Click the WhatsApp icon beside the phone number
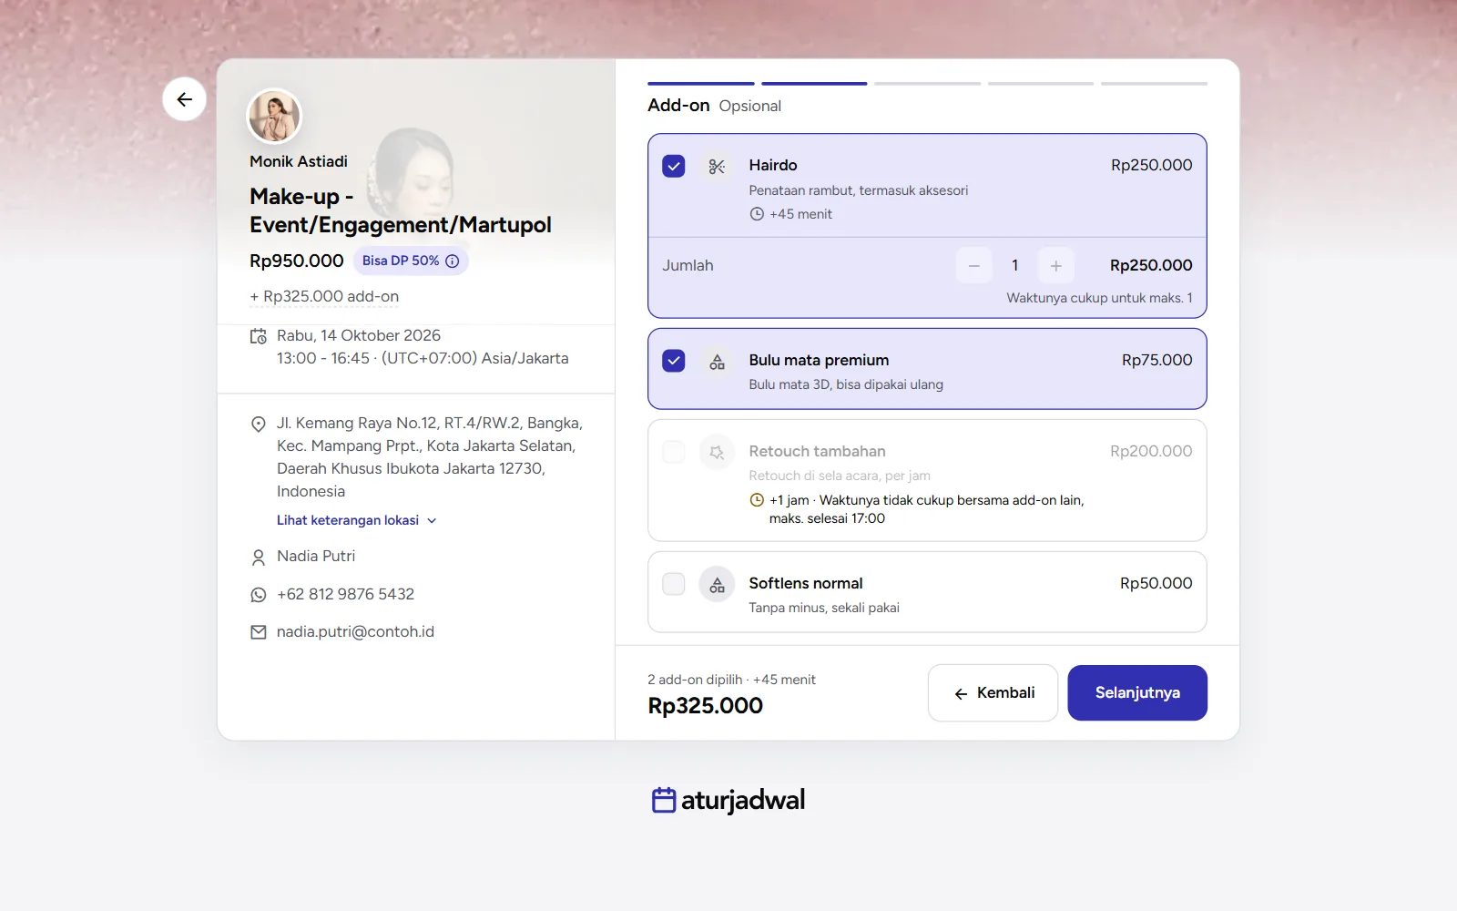Image resolution: width=1457 pixels, height=911 pixels. click(259, 595)
